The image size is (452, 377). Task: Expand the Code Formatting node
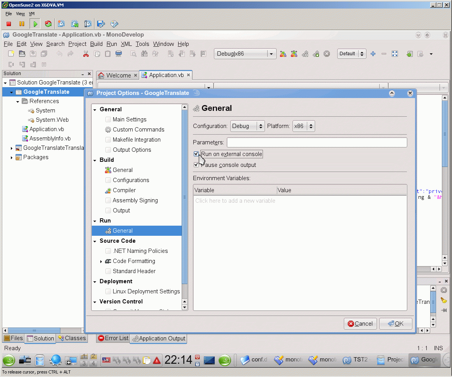point(101,261)
